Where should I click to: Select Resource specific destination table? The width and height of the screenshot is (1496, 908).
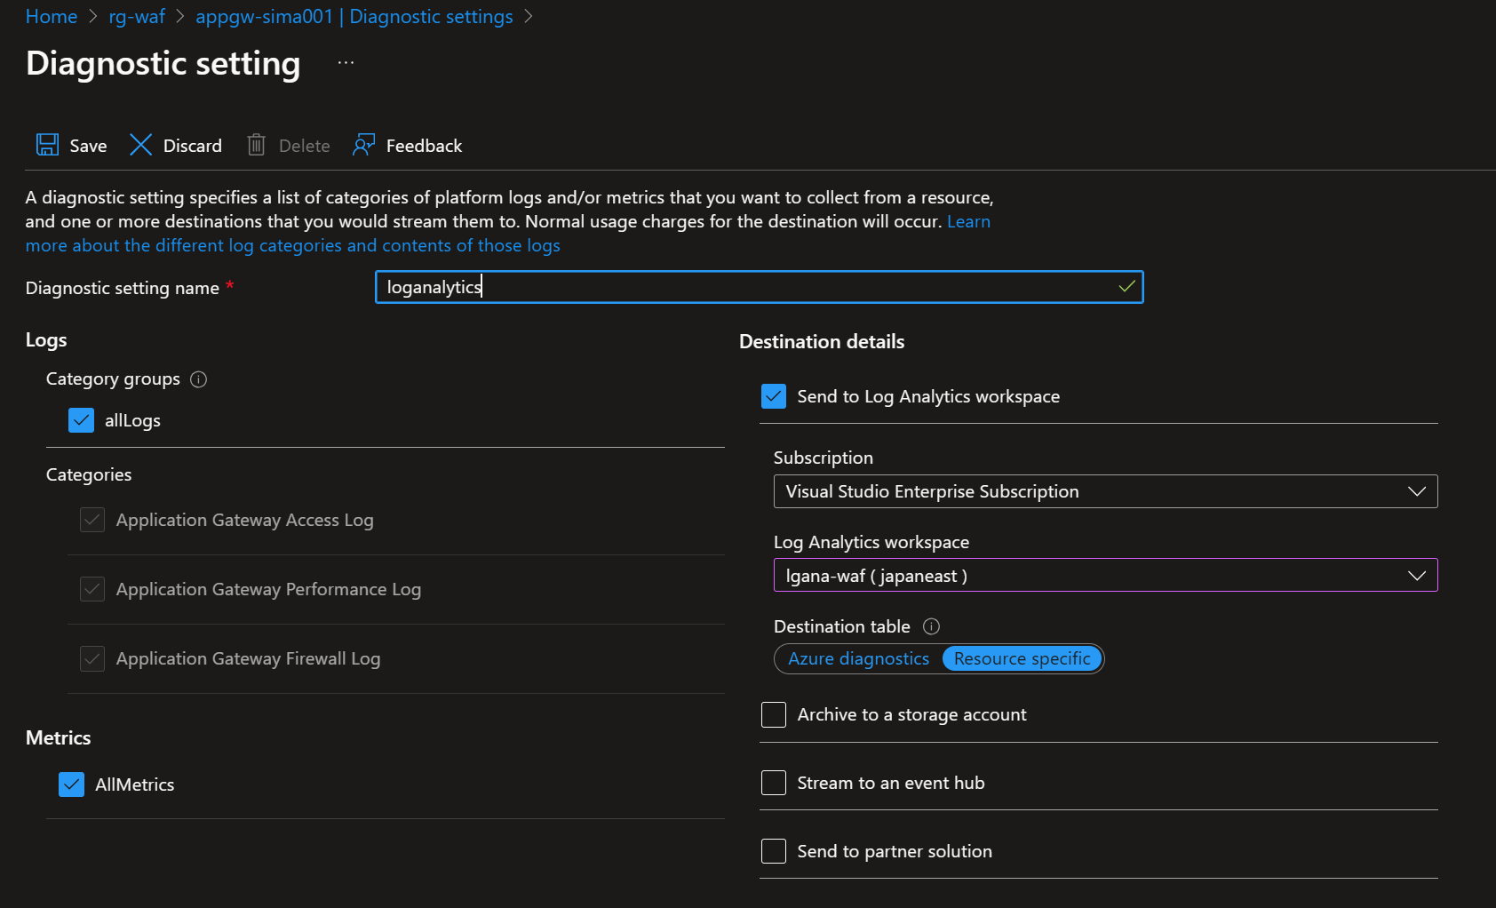(1022, 658)
